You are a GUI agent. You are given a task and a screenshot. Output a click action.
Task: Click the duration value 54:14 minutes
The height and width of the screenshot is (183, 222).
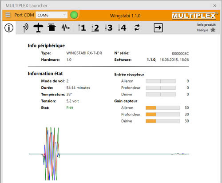click(x=78, y=88)
